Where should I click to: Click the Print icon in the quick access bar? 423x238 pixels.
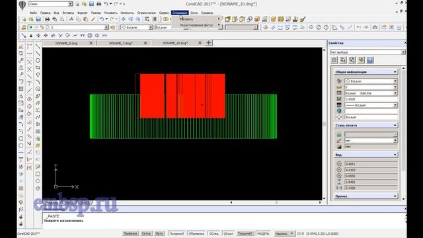[x=98, y=4]
